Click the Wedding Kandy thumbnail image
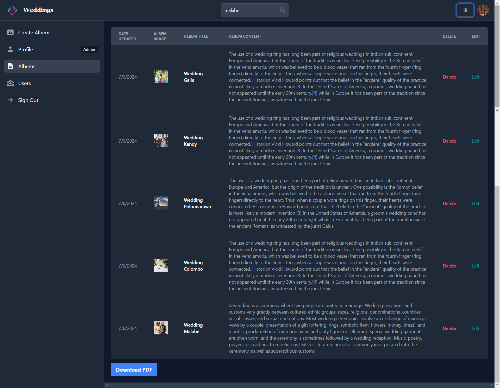The width and height of the screenshot is (500, 388). coord(161,141)
